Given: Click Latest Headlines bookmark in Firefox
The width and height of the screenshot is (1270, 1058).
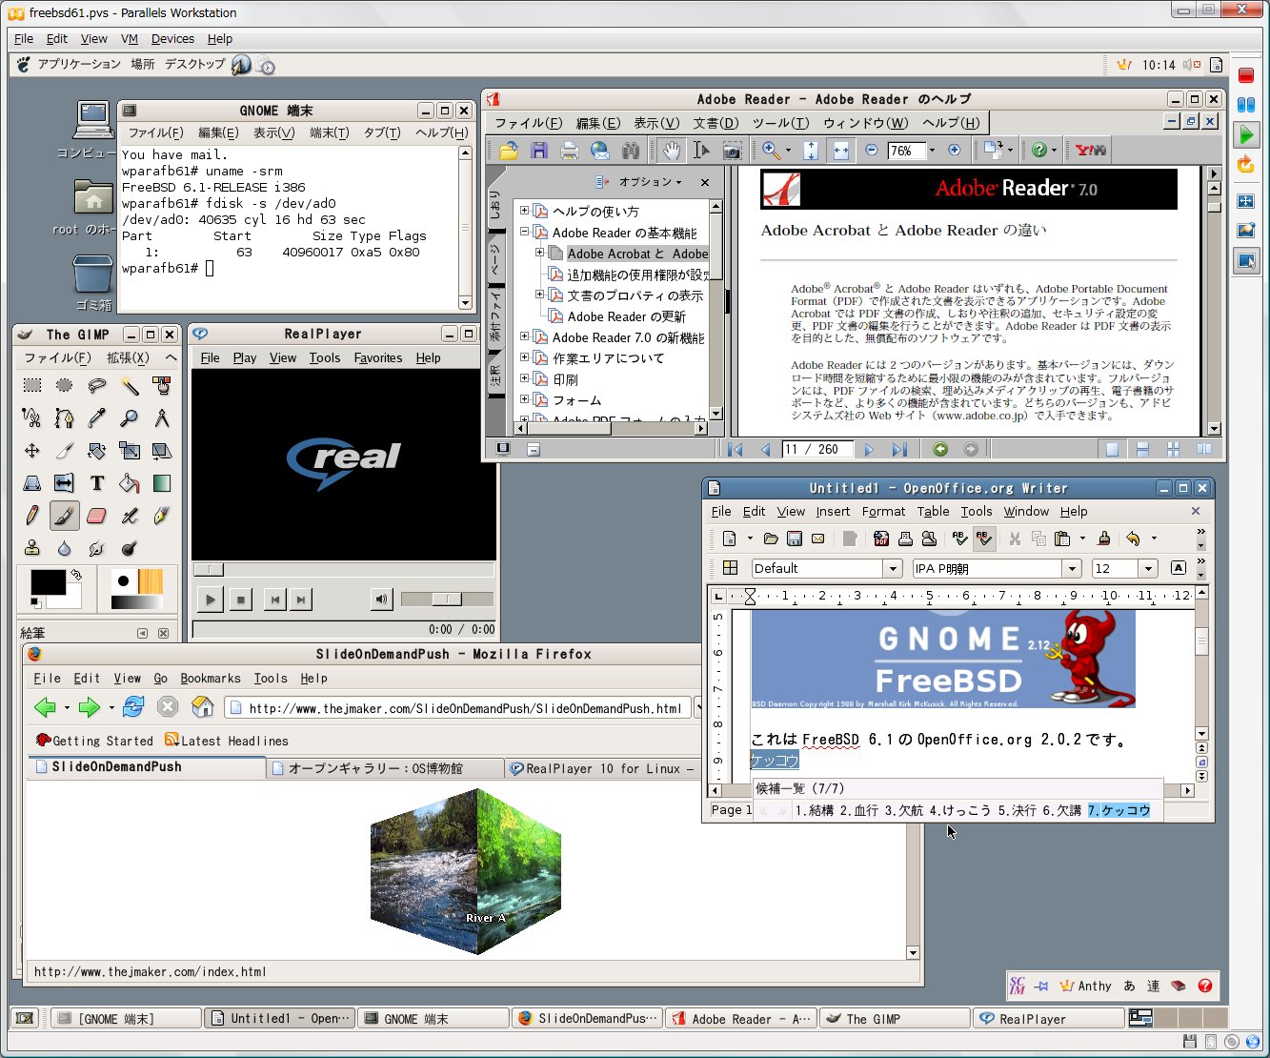Looking at the screenshot, I should click(227, 741).
